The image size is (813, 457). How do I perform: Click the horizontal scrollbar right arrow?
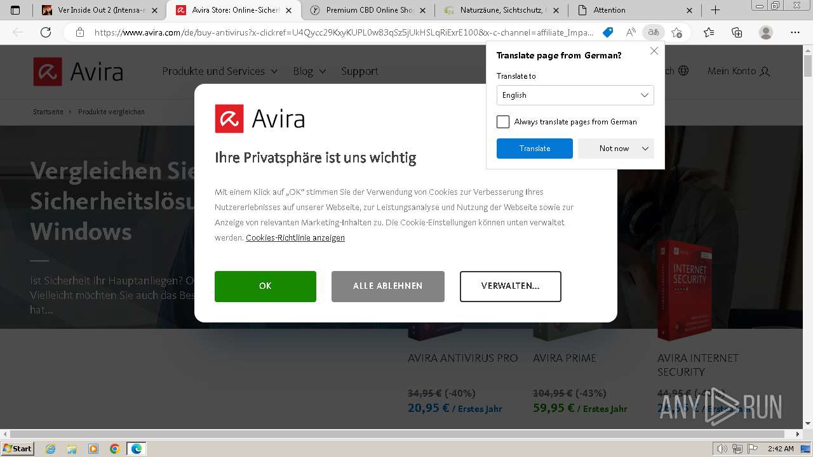tap(798, 435)
